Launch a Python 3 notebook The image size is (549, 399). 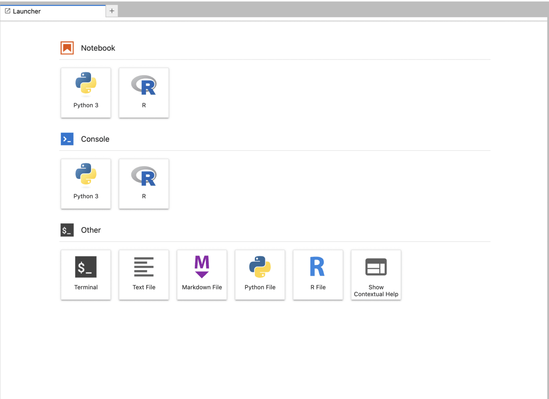pos(86,93)
